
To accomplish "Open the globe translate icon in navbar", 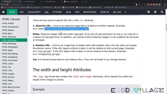I will pos(155,12).
